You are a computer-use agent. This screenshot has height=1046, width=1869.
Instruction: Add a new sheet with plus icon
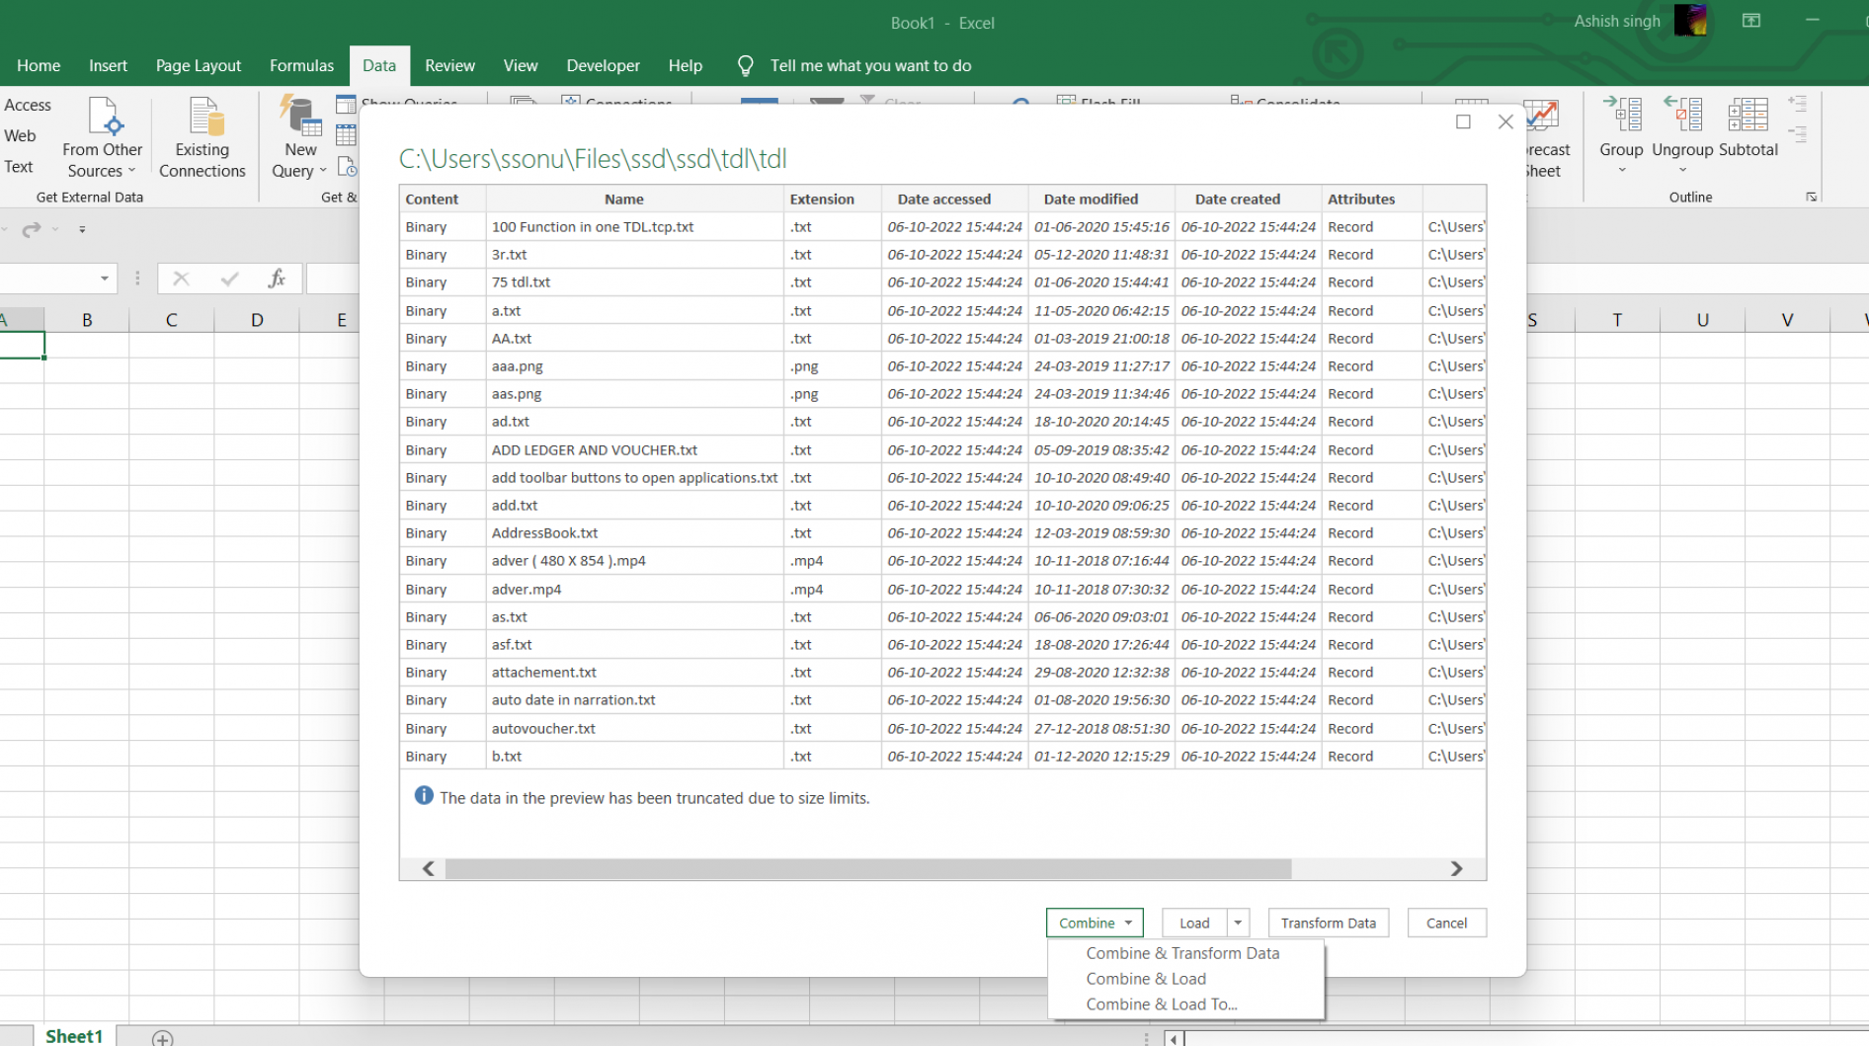163,1037
